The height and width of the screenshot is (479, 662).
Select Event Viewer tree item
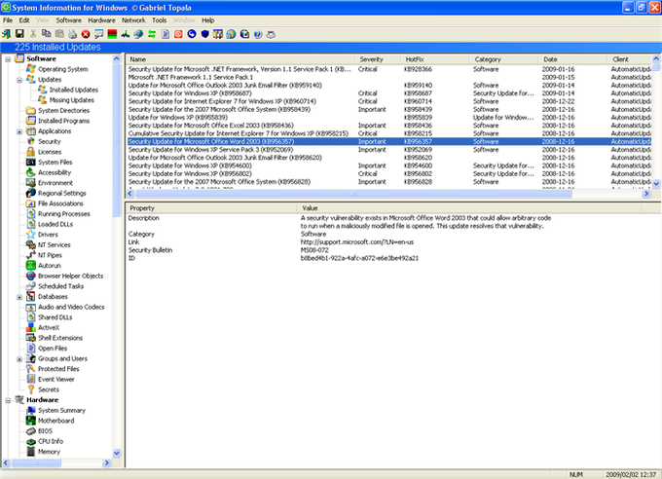pos(56,380)
